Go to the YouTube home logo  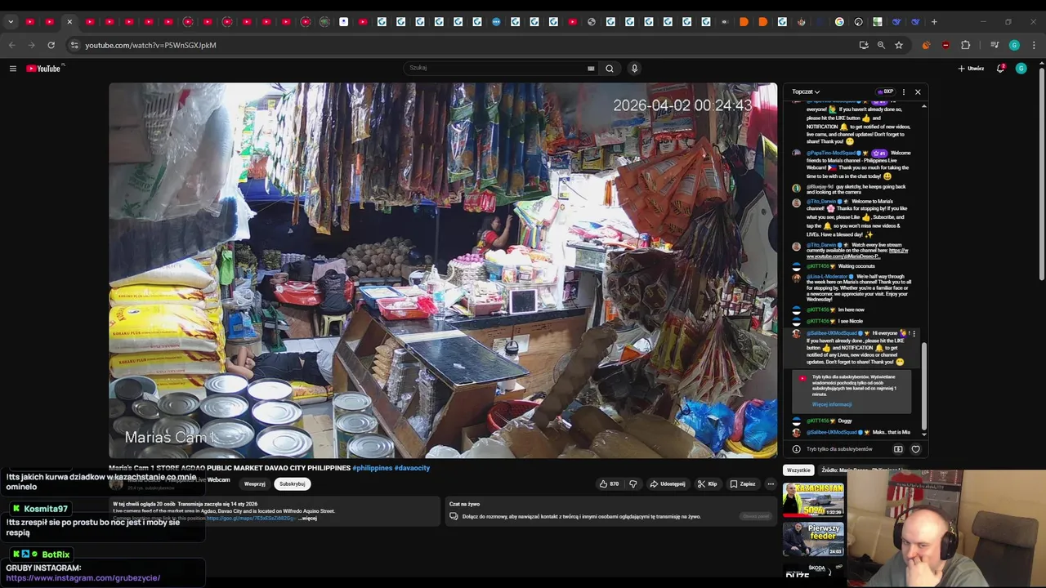(44, 69)
